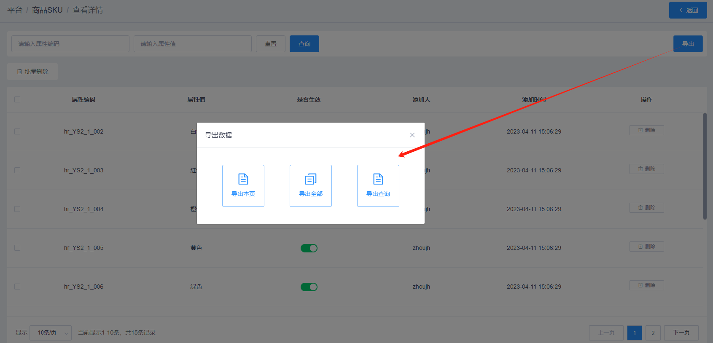The width and height of the screenshot is (713, 343).
Task: Delete the hr_YS2_1_005 row
Action: click(x=646, y=247)
